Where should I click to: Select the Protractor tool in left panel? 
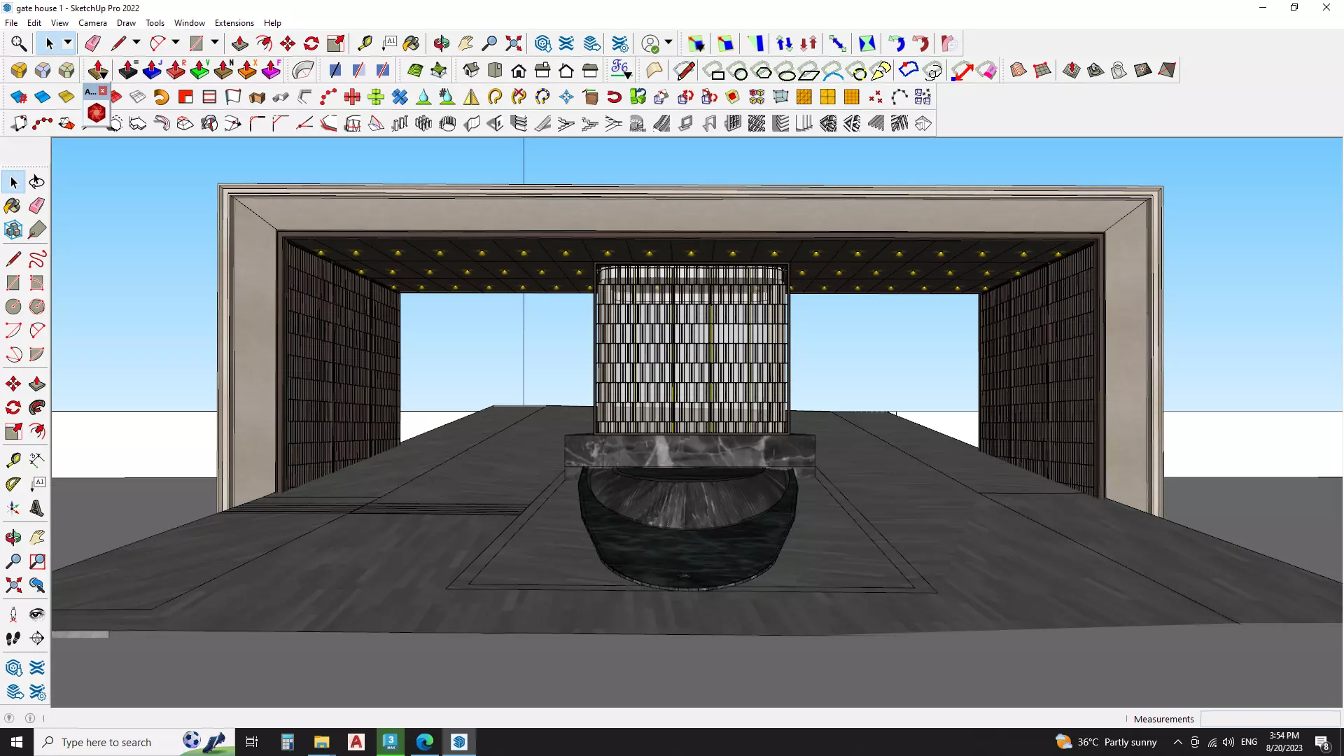tap(13, 484)
